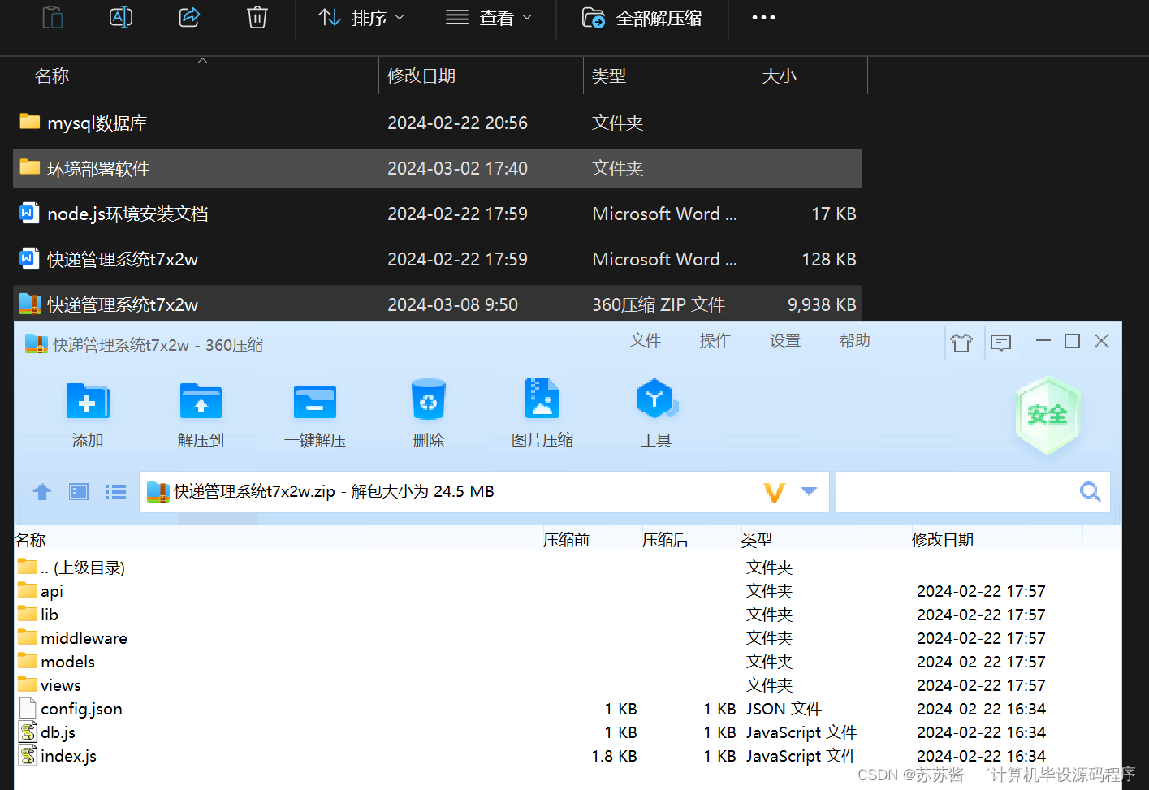Open the 图片压缩 image compression tool

[x=542, y=412]
